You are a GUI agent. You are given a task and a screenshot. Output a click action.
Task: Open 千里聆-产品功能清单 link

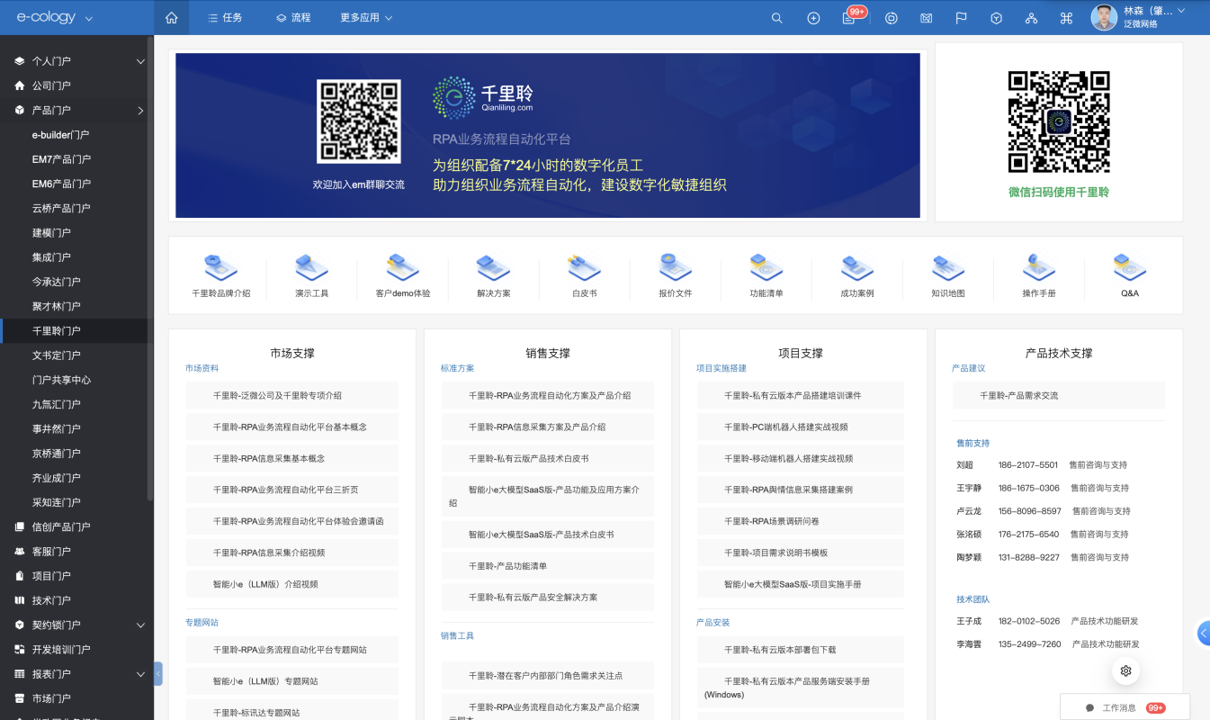point(507,566)
